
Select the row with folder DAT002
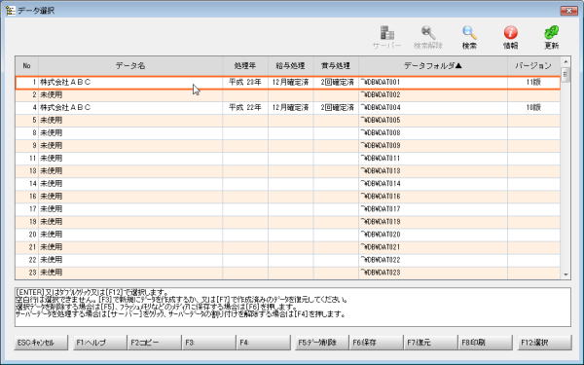tap(287, 95)
